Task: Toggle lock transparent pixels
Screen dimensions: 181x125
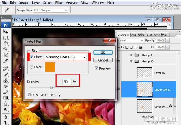Action: [127, 47]
